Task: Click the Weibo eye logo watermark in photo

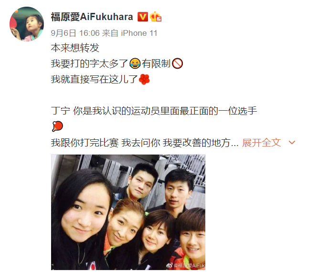Action: coord(170,265)
